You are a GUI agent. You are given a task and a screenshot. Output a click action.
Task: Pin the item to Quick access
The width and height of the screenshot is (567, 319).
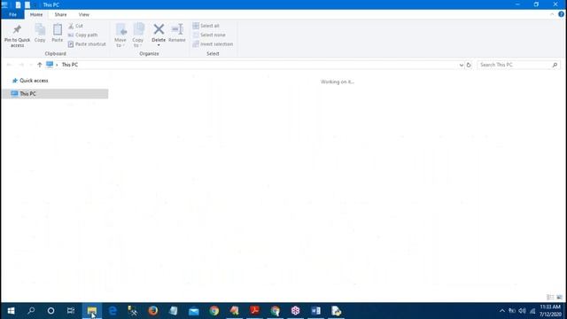[17, 35]
